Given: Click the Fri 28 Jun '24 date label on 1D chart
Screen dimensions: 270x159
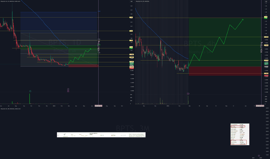Looking at the screenshot, I should click(98, 106).
